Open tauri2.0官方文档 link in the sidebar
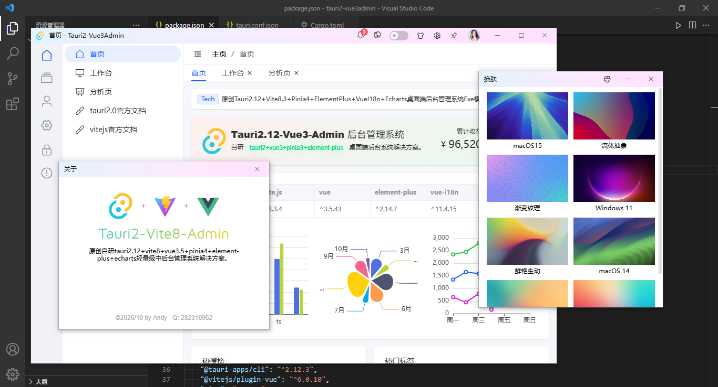Screen dimensions: 718x387 click(x=122, y=111)
